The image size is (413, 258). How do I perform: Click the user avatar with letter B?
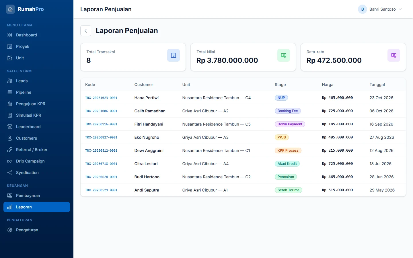(363, 9)
